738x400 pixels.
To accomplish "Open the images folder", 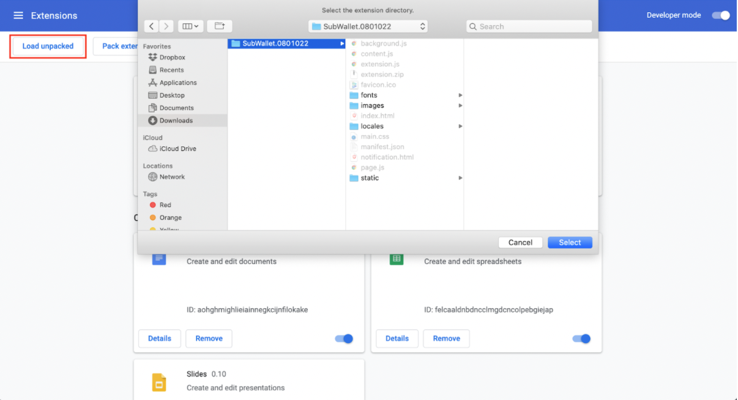I will pos(372,106).
